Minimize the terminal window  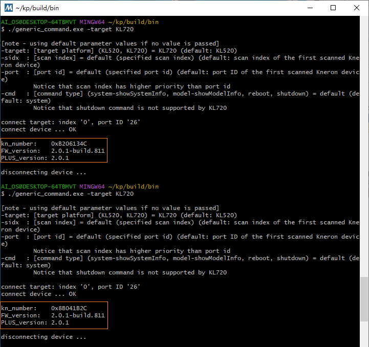[310, 8]
